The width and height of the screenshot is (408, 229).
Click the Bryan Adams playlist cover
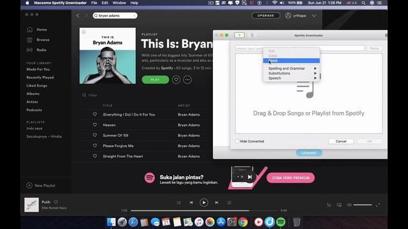(x=108, y=56)
